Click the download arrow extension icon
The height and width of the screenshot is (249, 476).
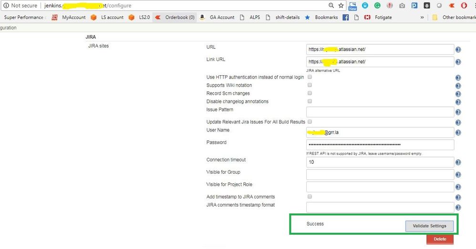point(427,5)
